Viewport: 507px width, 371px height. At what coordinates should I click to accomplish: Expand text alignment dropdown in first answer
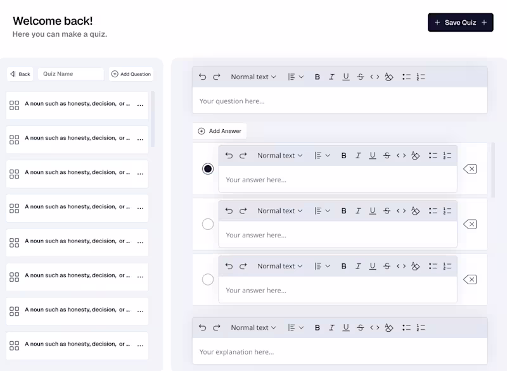click(322, 156)
